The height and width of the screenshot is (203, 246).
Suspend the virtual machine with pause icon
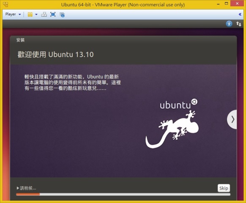[30, 14]
